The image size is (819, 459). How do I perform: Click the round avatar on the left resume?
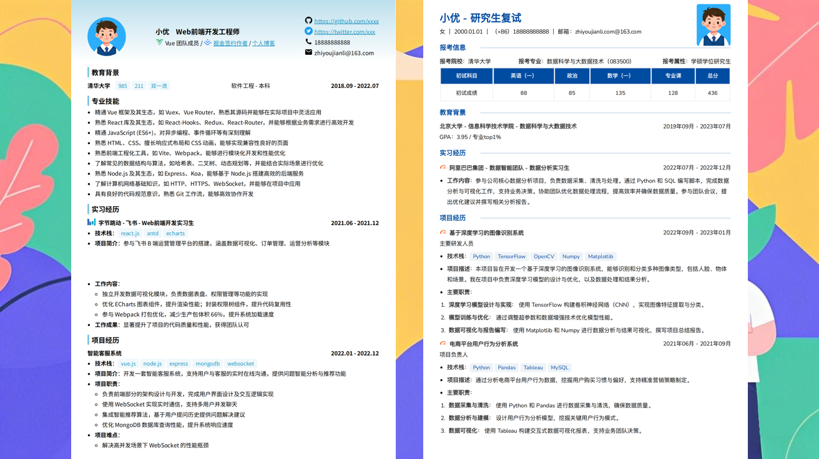[x=107, y=37]
